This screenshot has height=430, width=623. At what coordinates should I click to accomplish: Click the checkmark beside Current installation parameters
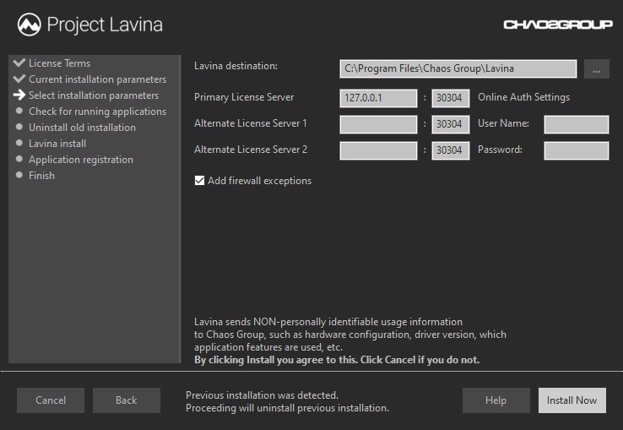point(19,79)
